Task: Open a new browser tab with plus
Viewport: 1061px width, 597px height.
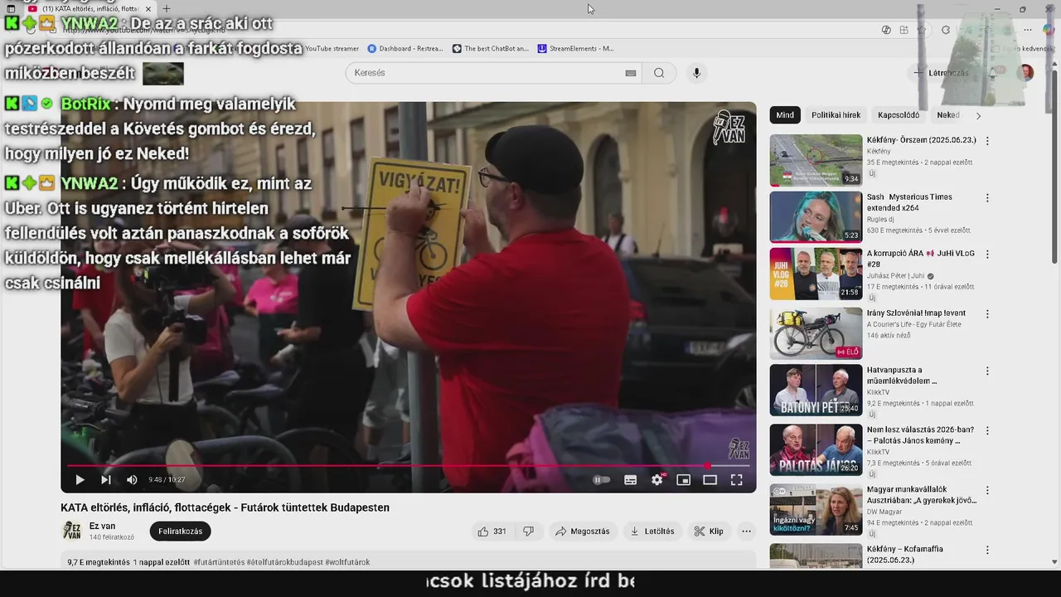Action: (x=166, y=9)
